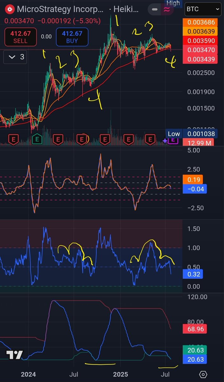Select the Heiki... chart type label

(126, 9)
